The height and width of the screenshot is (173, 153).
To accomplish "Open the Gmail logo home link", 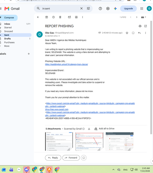I will click(12, 9).
